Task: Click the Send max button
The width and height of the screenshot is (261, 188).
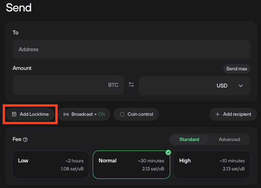Action: [x=237, y=69]
